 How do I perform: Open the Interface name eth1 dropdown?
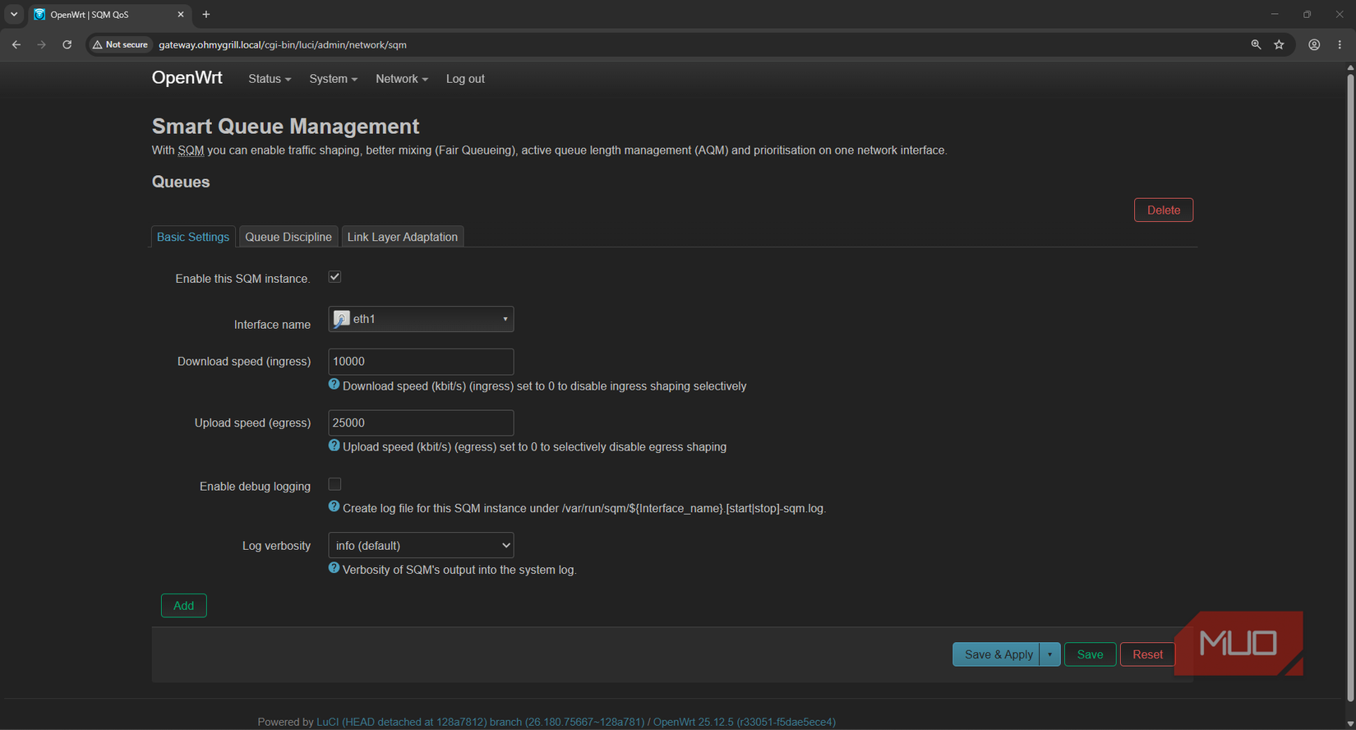click(421, 319)
